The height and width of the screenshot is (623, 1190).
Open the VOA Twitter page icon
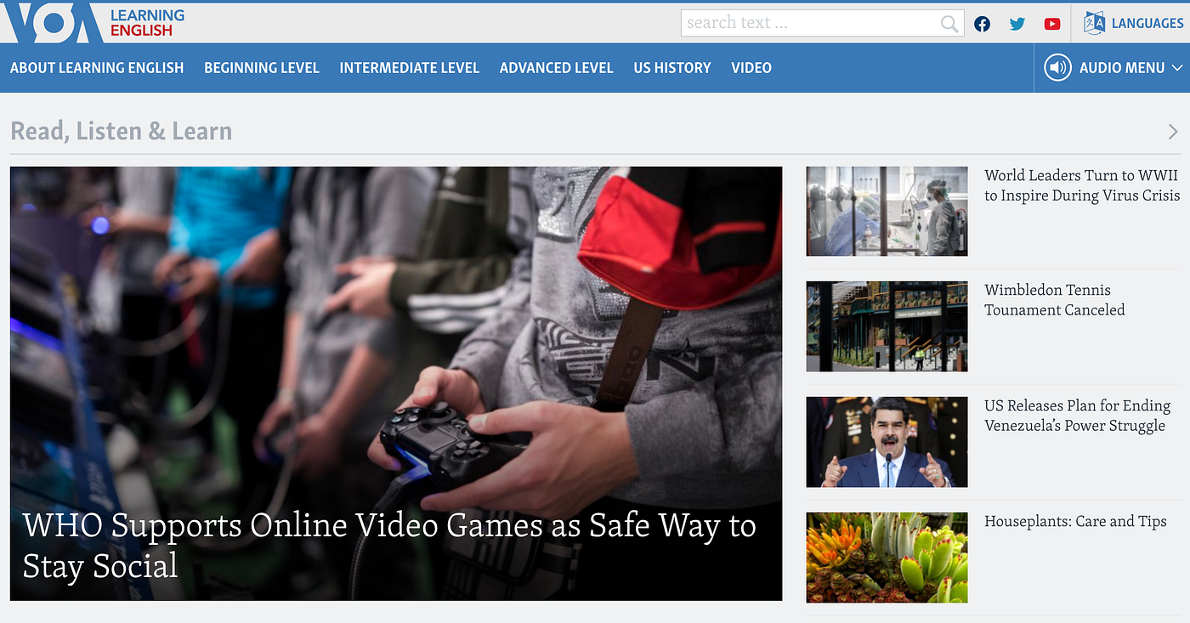click(1017, 24)
